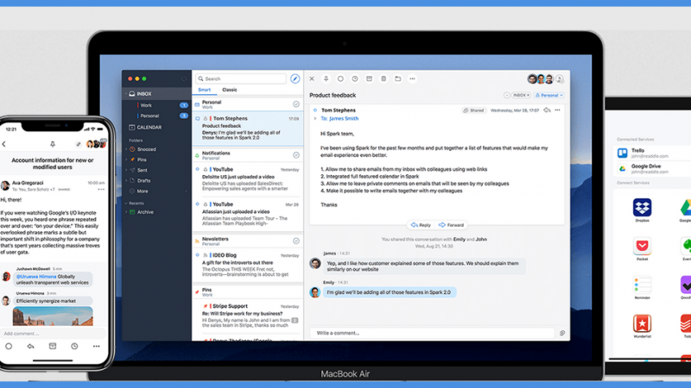Image resolution: width=691 pixels, height=388 pixels.
Task: Click the reply arrow beside the message date
Action: click(547, 110)
